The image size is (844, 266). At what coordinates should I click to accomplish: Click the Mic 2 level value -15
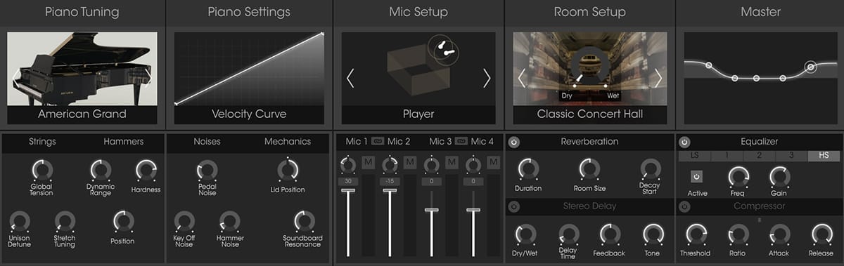coord(389,181)
